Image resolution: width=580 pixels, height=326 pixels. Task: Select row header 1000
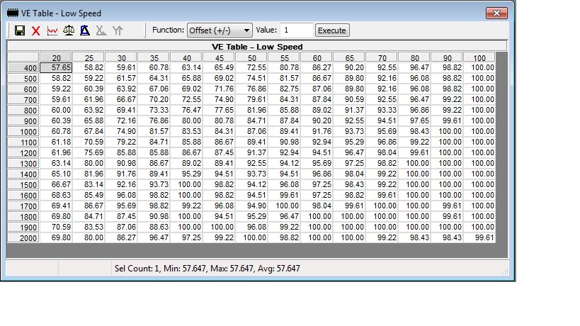pyautogui.click(x=23, y=132)
